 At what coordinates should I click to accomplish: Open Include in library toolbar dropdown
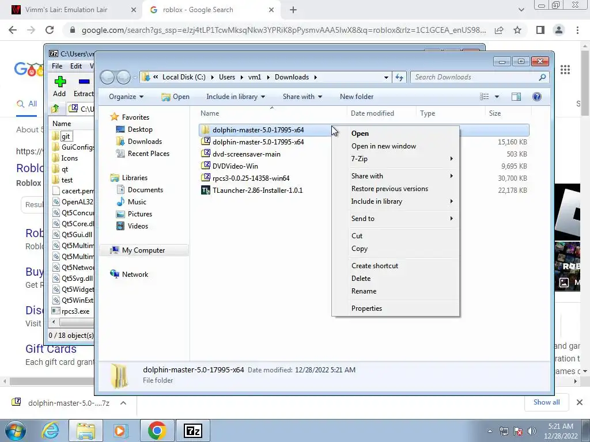(236, 97)
